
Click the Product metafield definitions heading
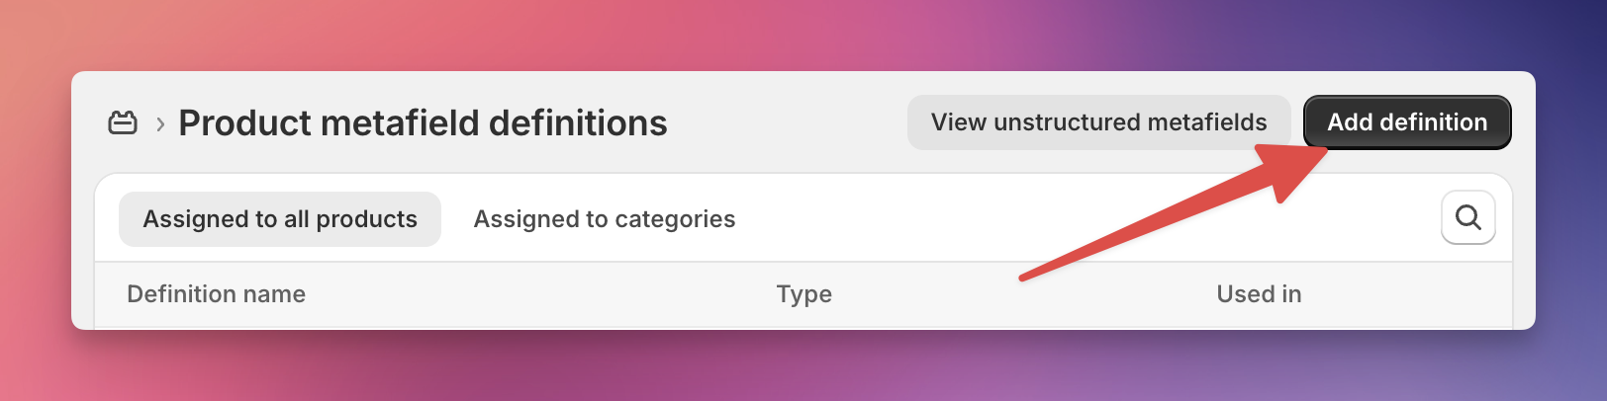pos(423,123)
